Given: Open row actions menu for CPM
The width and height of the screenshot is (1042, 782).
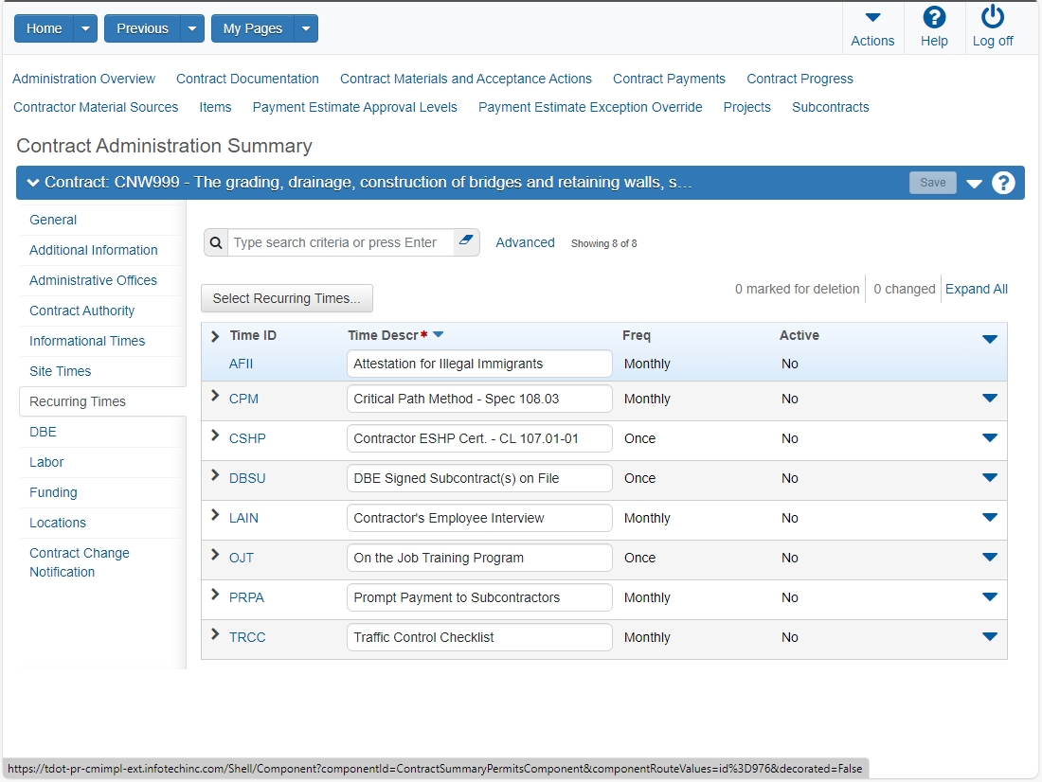Looking at the screenshot, I should [990, 399].
